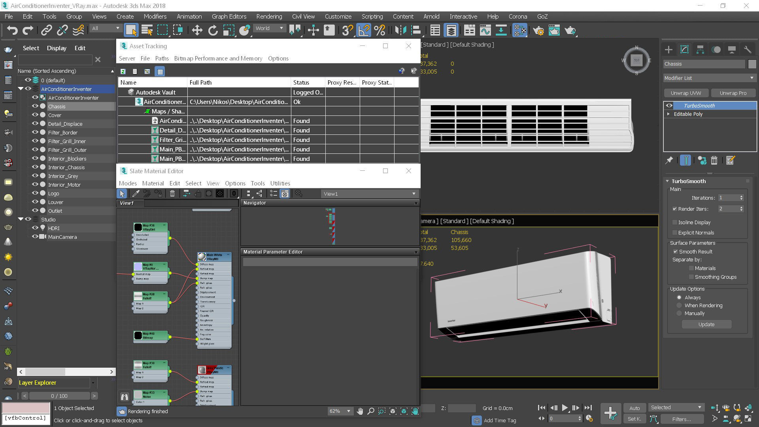Enable Isoline Display checkbox
The image size is (759, 427).
point(675,222)
